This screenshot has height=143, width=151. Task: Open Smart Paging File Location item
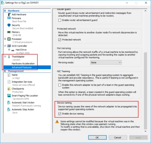click(25, 96)
